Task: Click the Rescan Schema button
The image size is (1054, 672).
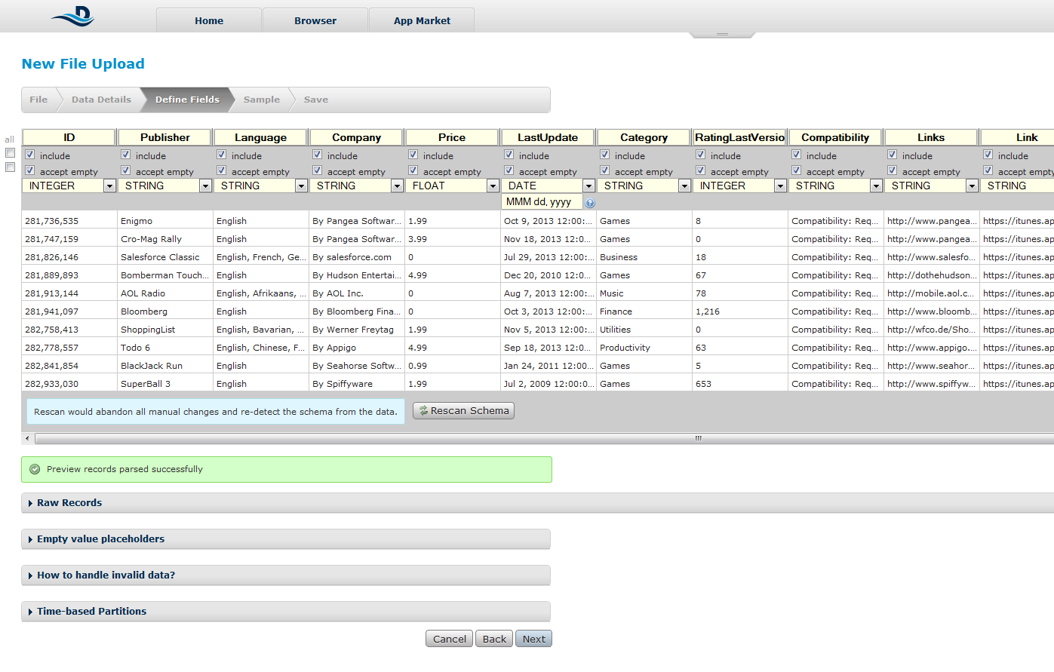Action: click(x=463, y=410)
